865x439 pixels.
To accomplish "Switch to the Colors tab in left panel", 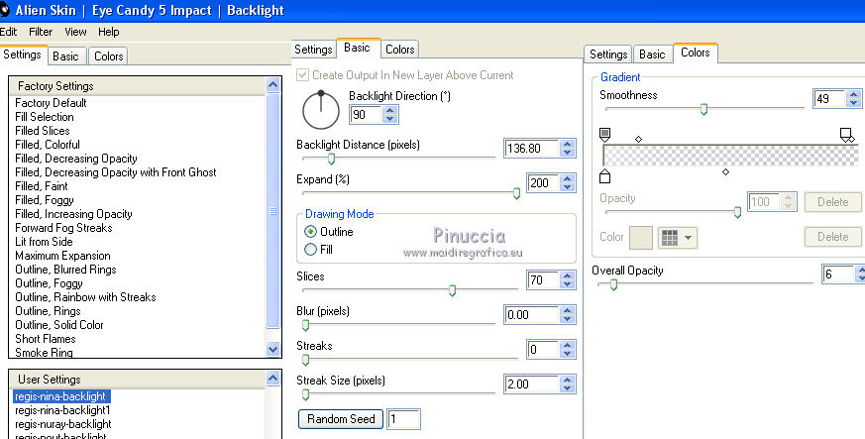I will [108, 56].
